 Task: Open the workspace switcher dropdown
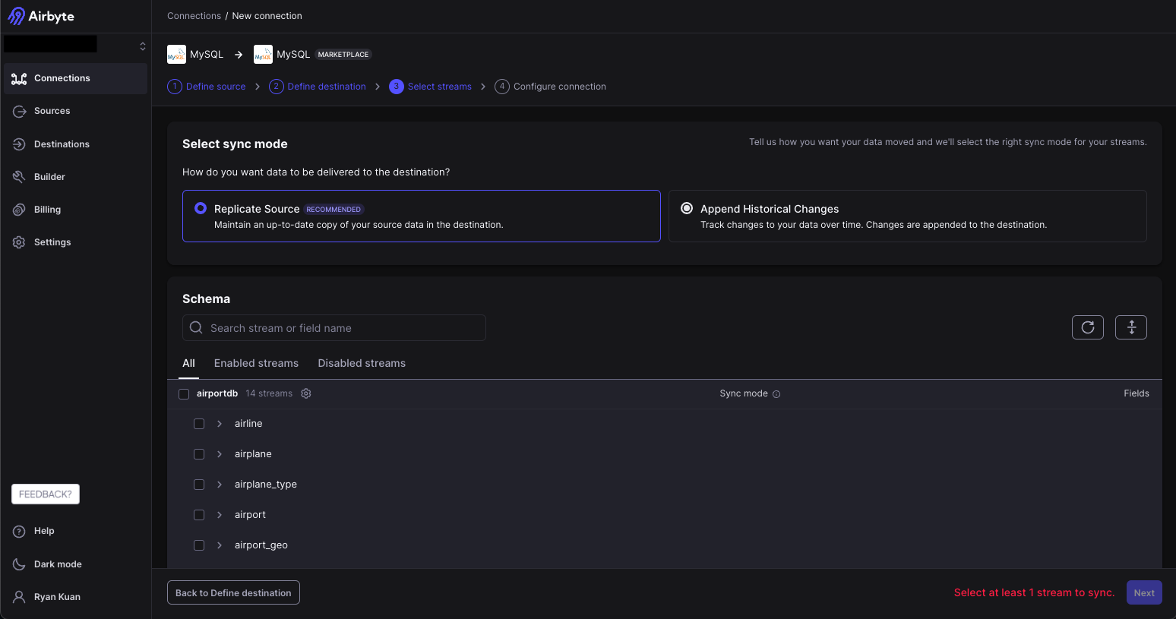tap(142, 46)
